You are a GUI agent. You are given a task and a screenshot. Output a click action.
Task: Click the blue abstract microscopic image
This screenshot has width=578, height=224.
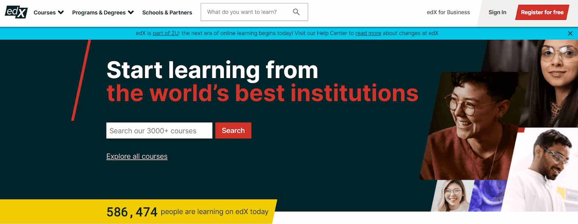tap(488, 196)
